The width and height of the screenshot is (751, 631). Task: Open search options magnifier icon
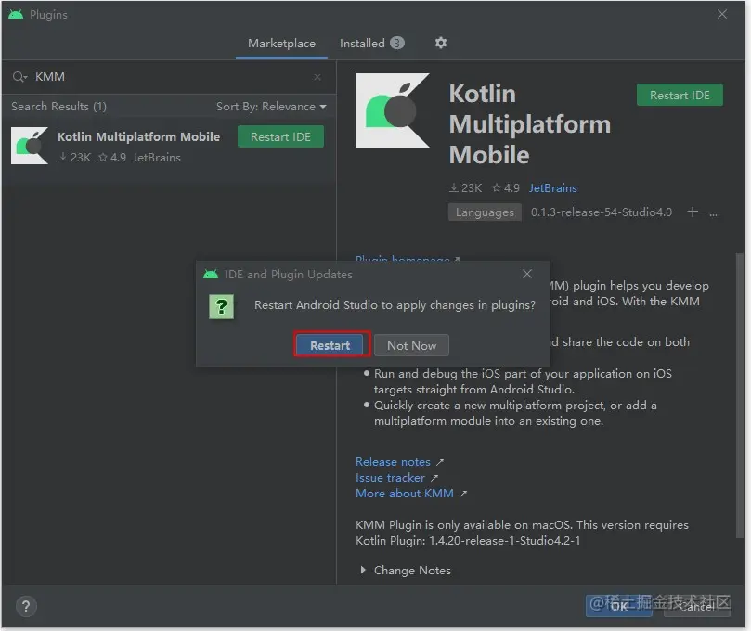tap(19, 77)
